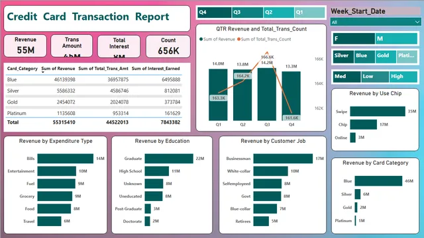Click the Revenue 55M card
This screenshot has width=424, height=238.
25,46
